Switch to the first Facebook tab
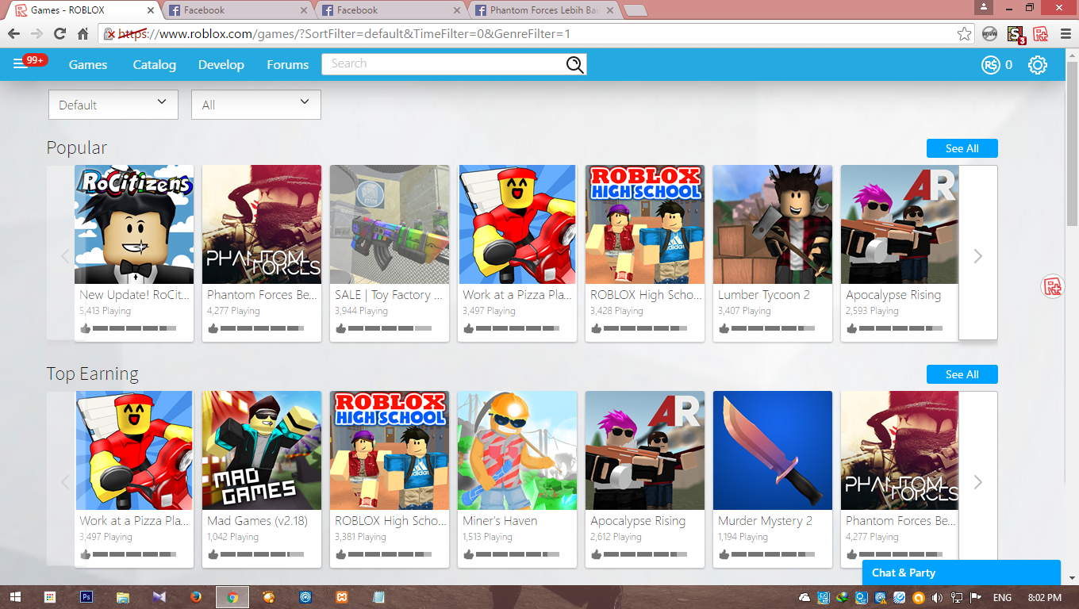 point(236,10)
